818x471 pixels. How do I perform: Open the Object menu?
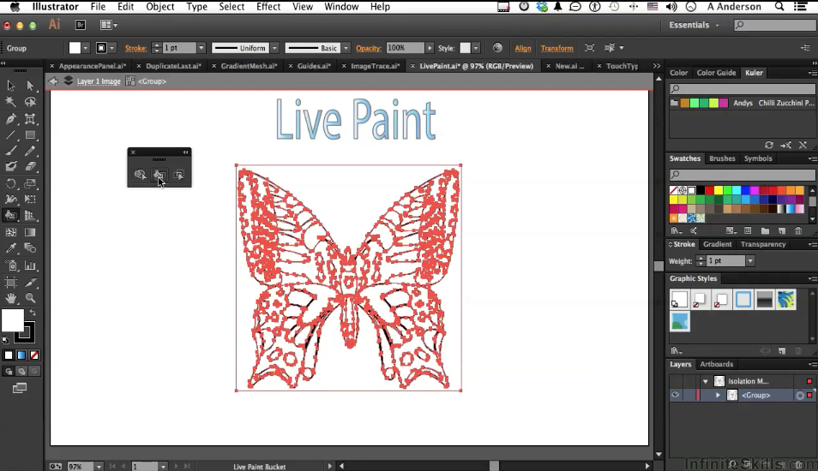coord(159,7)
